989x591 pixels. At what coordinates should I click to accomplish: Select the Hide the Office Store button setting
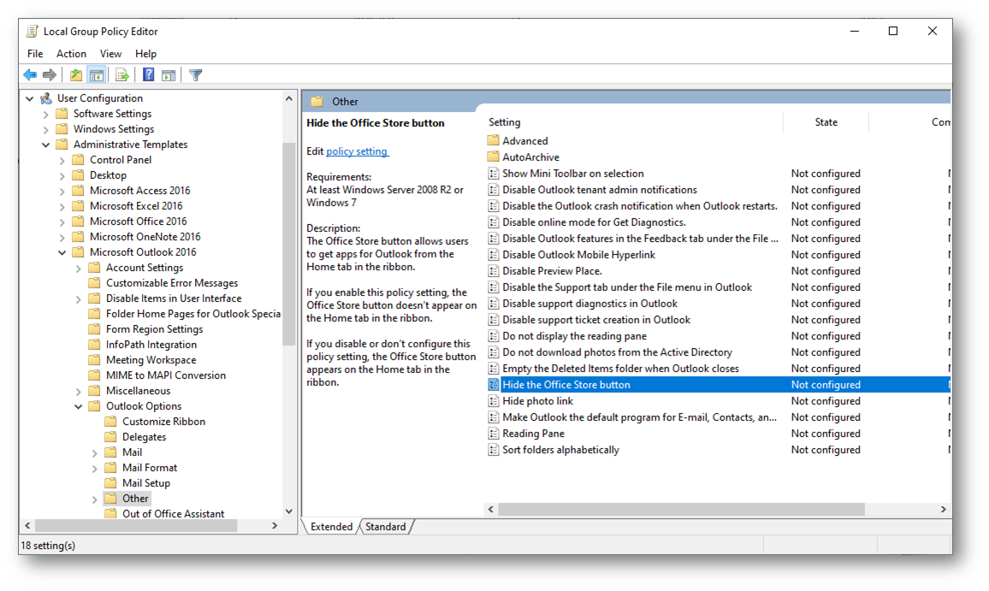tap(718, 385)
